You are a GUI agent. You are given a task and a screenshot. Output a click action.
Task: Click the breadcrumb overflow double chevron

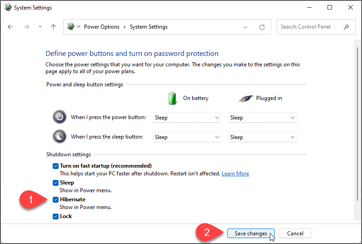(79, 26)
